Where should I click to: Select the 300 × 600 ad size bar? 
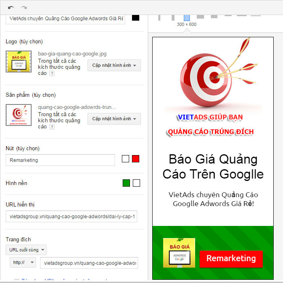click(x=187, y=17)
